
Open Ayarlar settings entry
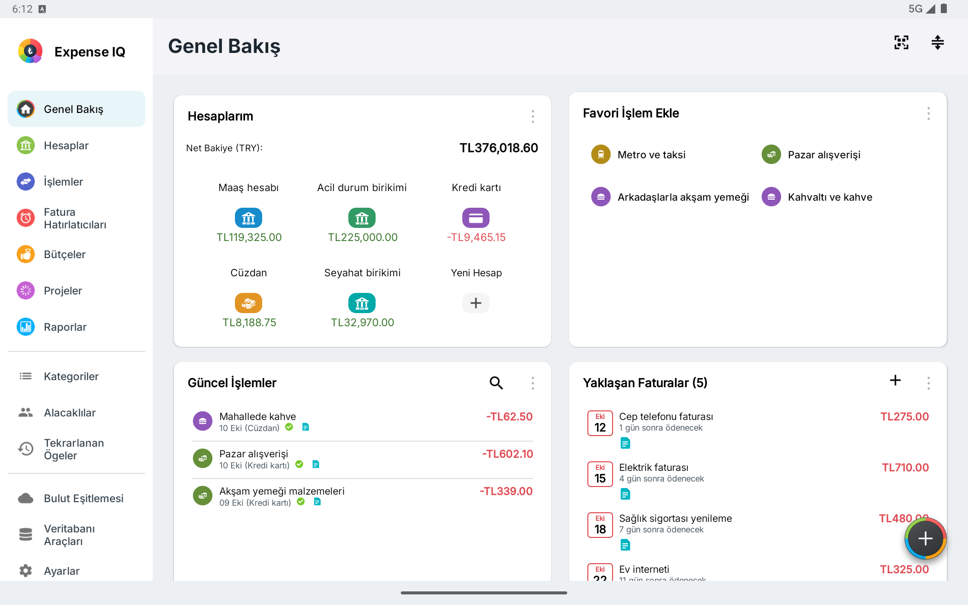[x=76, y=571]
